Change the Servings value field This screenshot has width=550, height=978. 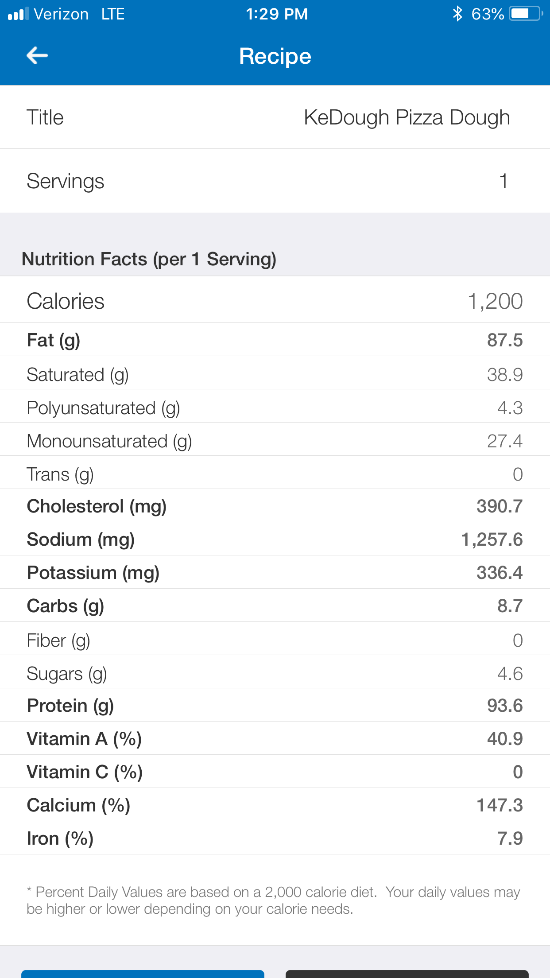pyautogui.click(x=503, y=181)
